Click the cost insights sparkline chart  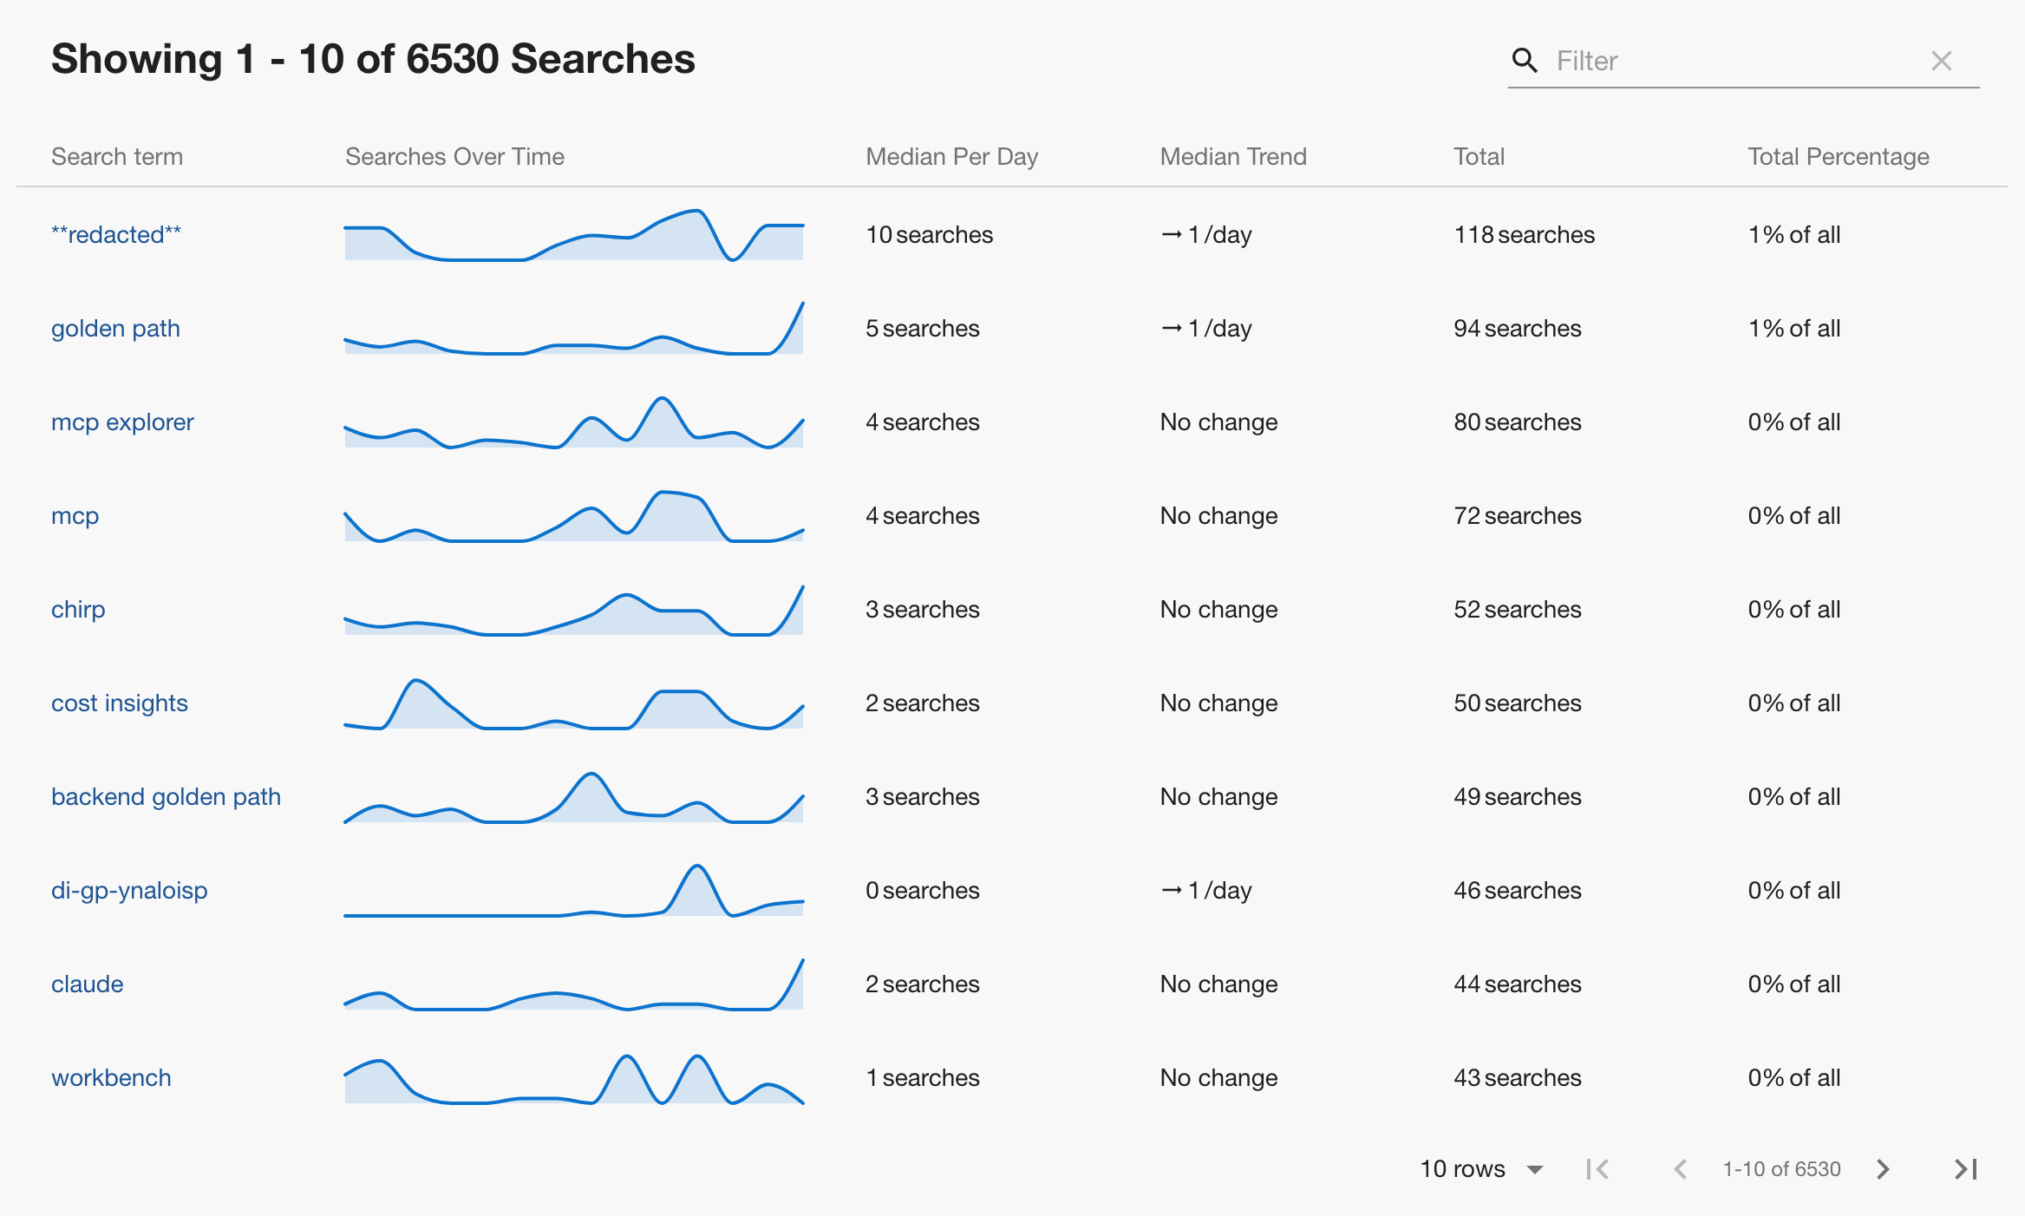pyautogui.click(x=574, y=703)
